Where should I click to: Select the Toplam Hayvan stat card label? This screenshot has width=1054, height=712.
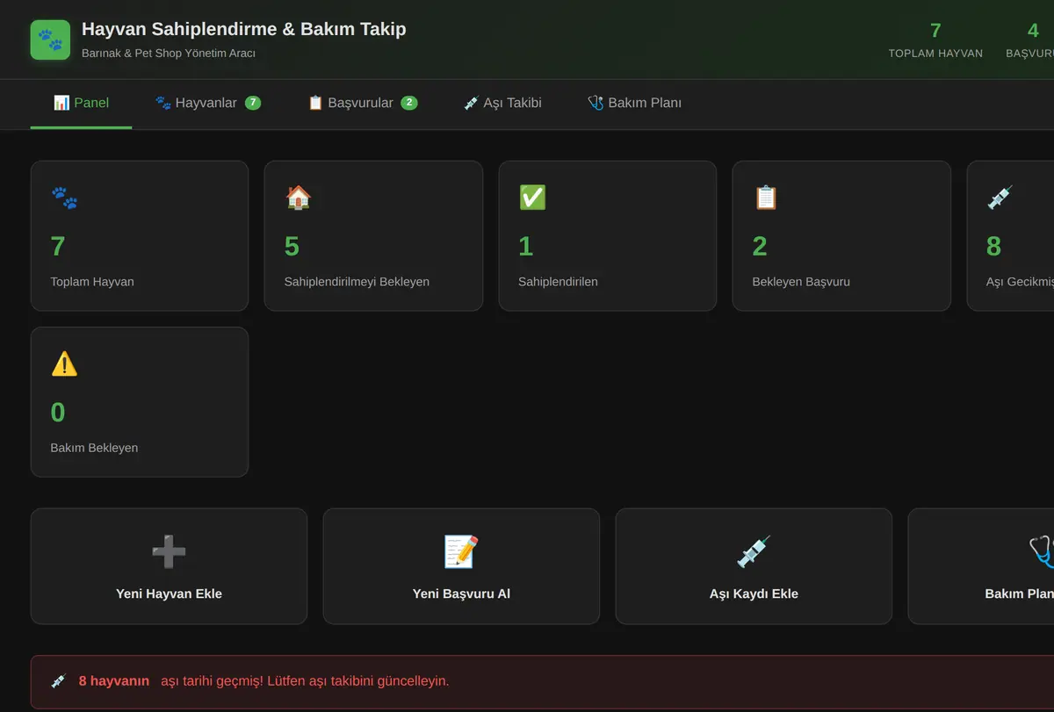pos(92,282)
